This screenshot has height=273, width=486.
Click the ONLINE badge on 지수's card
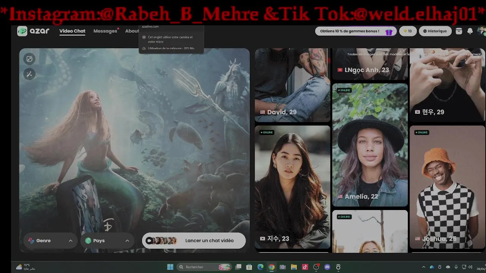coord(267,132)
